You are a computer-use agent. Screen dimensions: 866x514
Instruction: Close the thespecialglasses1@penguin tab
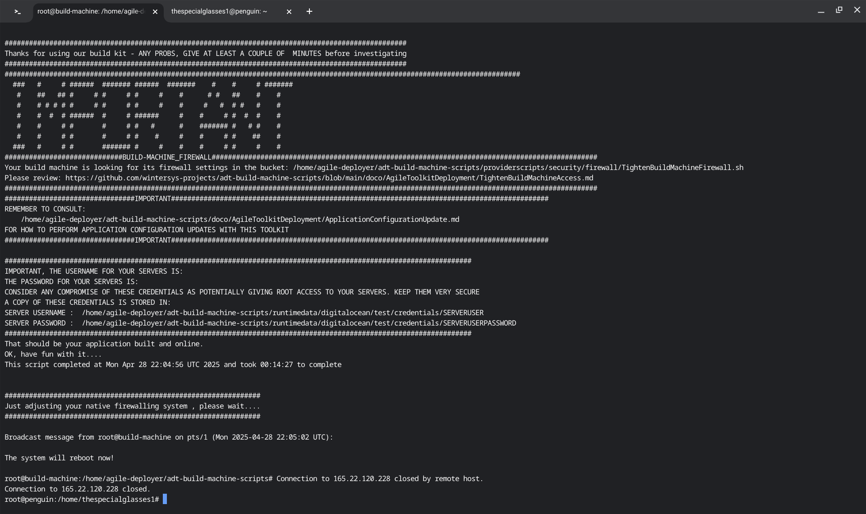[289, 12]
